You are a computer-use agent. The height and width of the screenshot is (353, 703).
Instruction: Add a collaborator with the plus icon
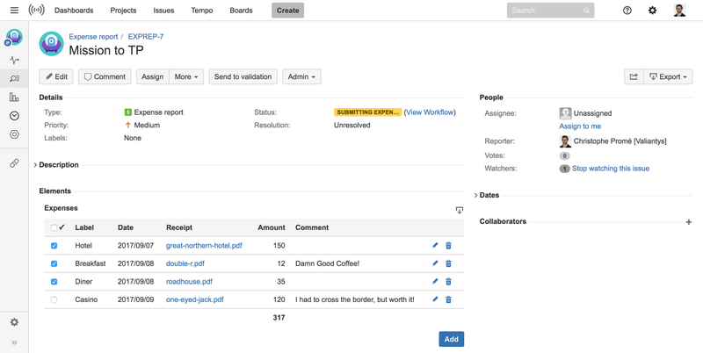coord(688,222)
